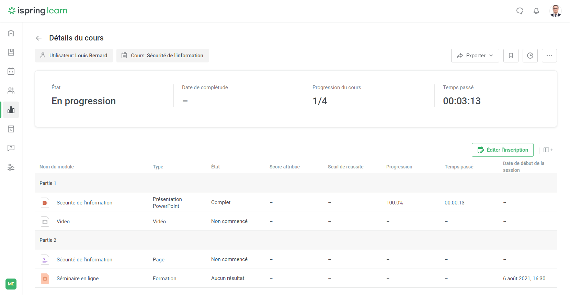Click the Cours: Sécurité de l'information filter
The height and width of the screenshot is (295, 570).
point(162,56)
